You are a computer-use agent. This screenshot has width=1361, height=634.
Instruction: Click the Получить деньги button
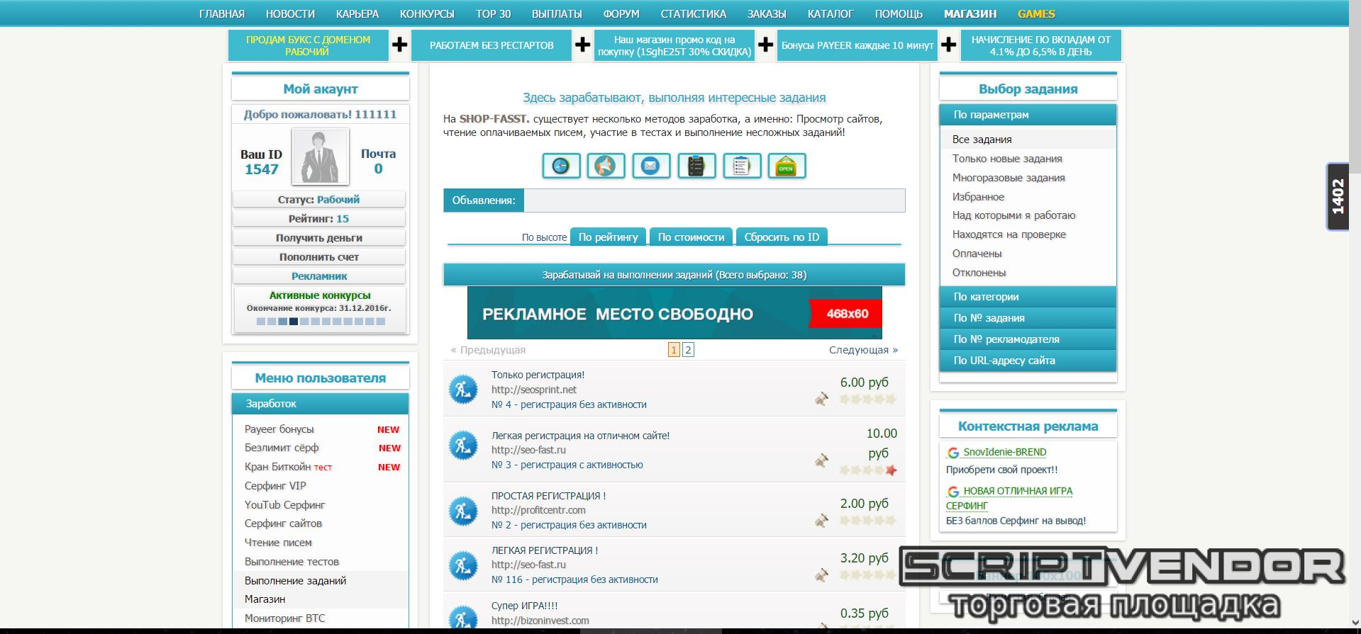[319, 238]
